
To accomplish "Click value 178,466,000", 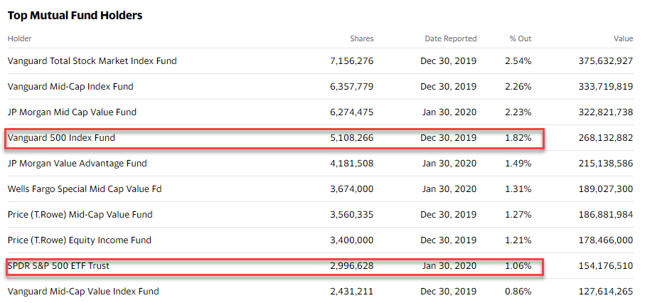I will click(x=607, y=240).
